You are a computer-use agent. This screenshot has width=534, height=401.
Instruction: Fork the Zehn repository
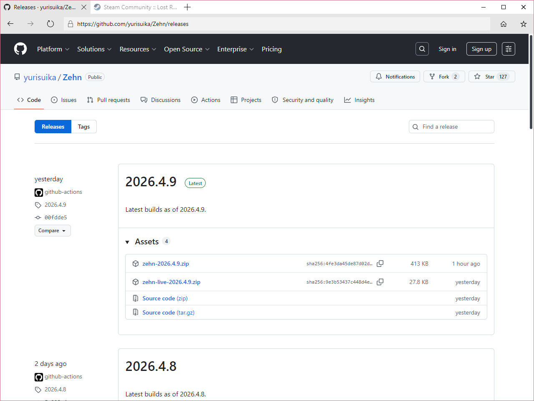click(x=444, y=76)
